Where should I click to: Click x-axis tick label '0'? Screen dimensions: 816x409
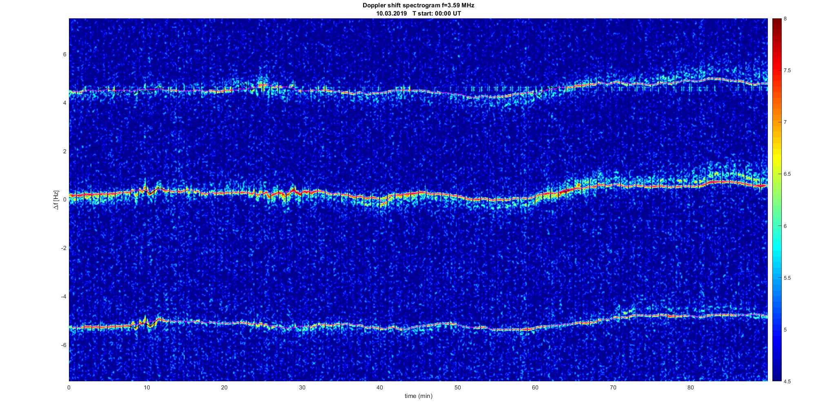[69, 387]
